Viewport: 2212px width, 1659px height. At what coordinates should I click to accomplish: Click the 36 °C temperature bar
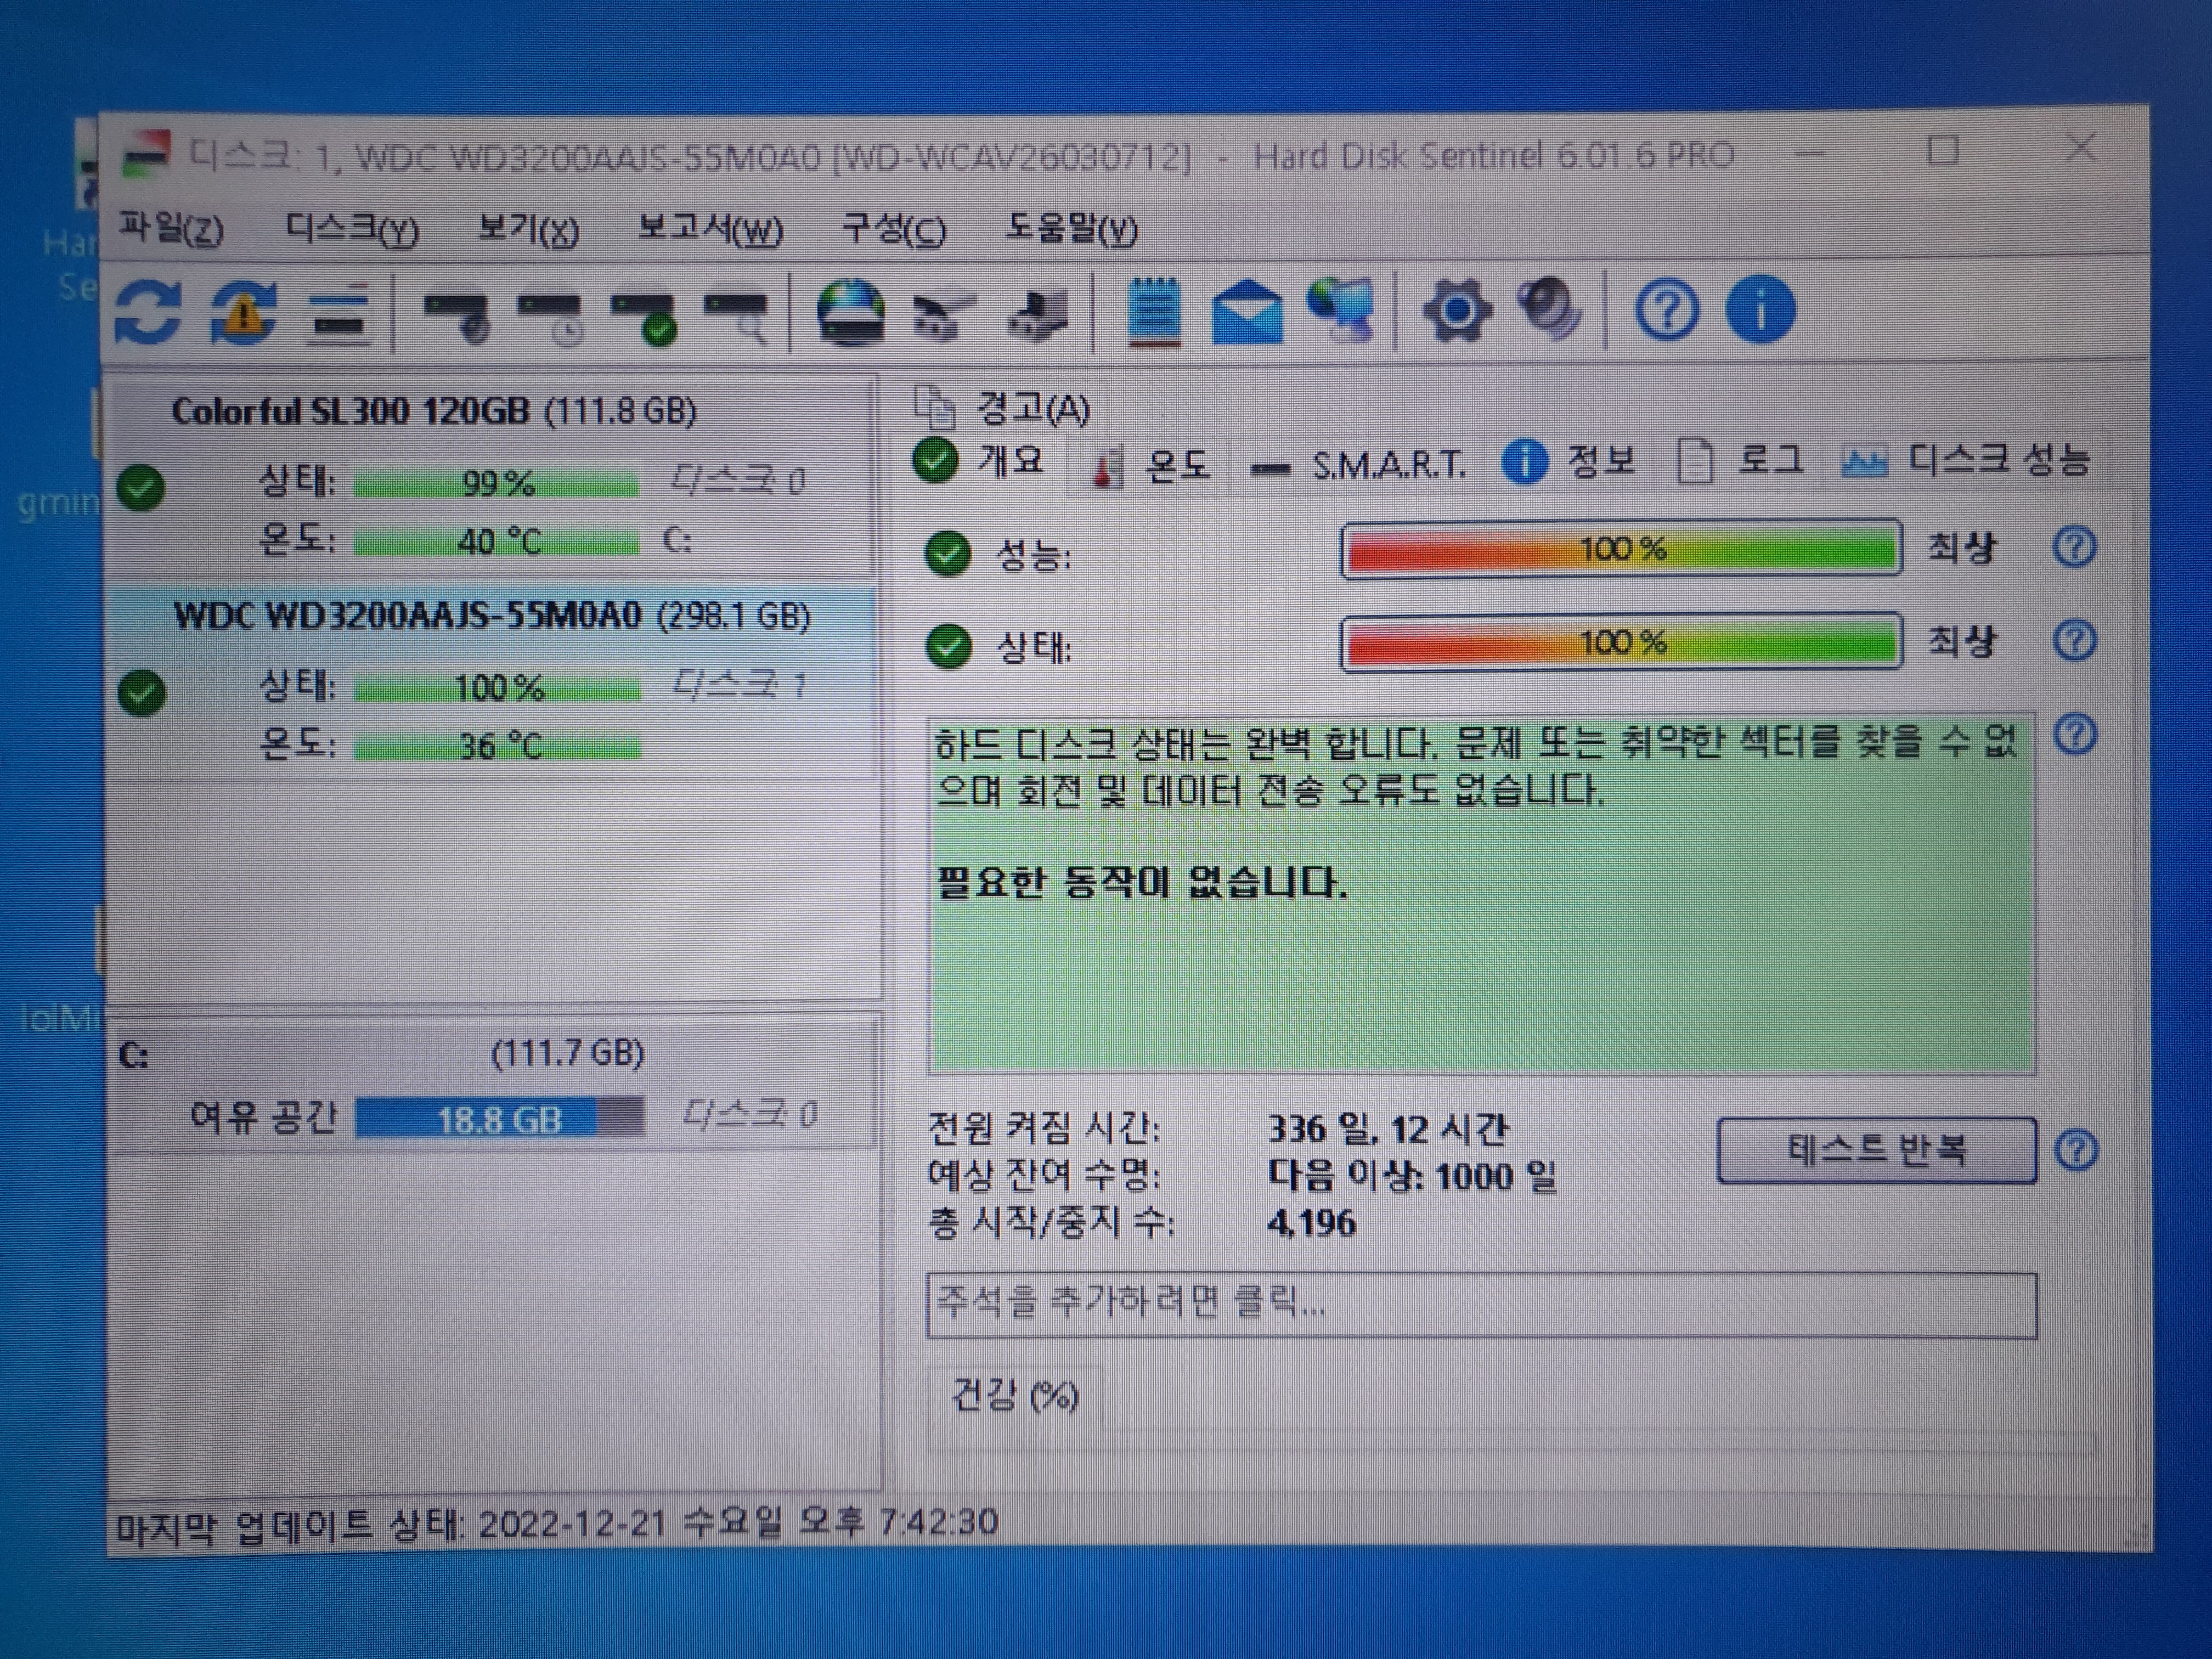[497, 747]
